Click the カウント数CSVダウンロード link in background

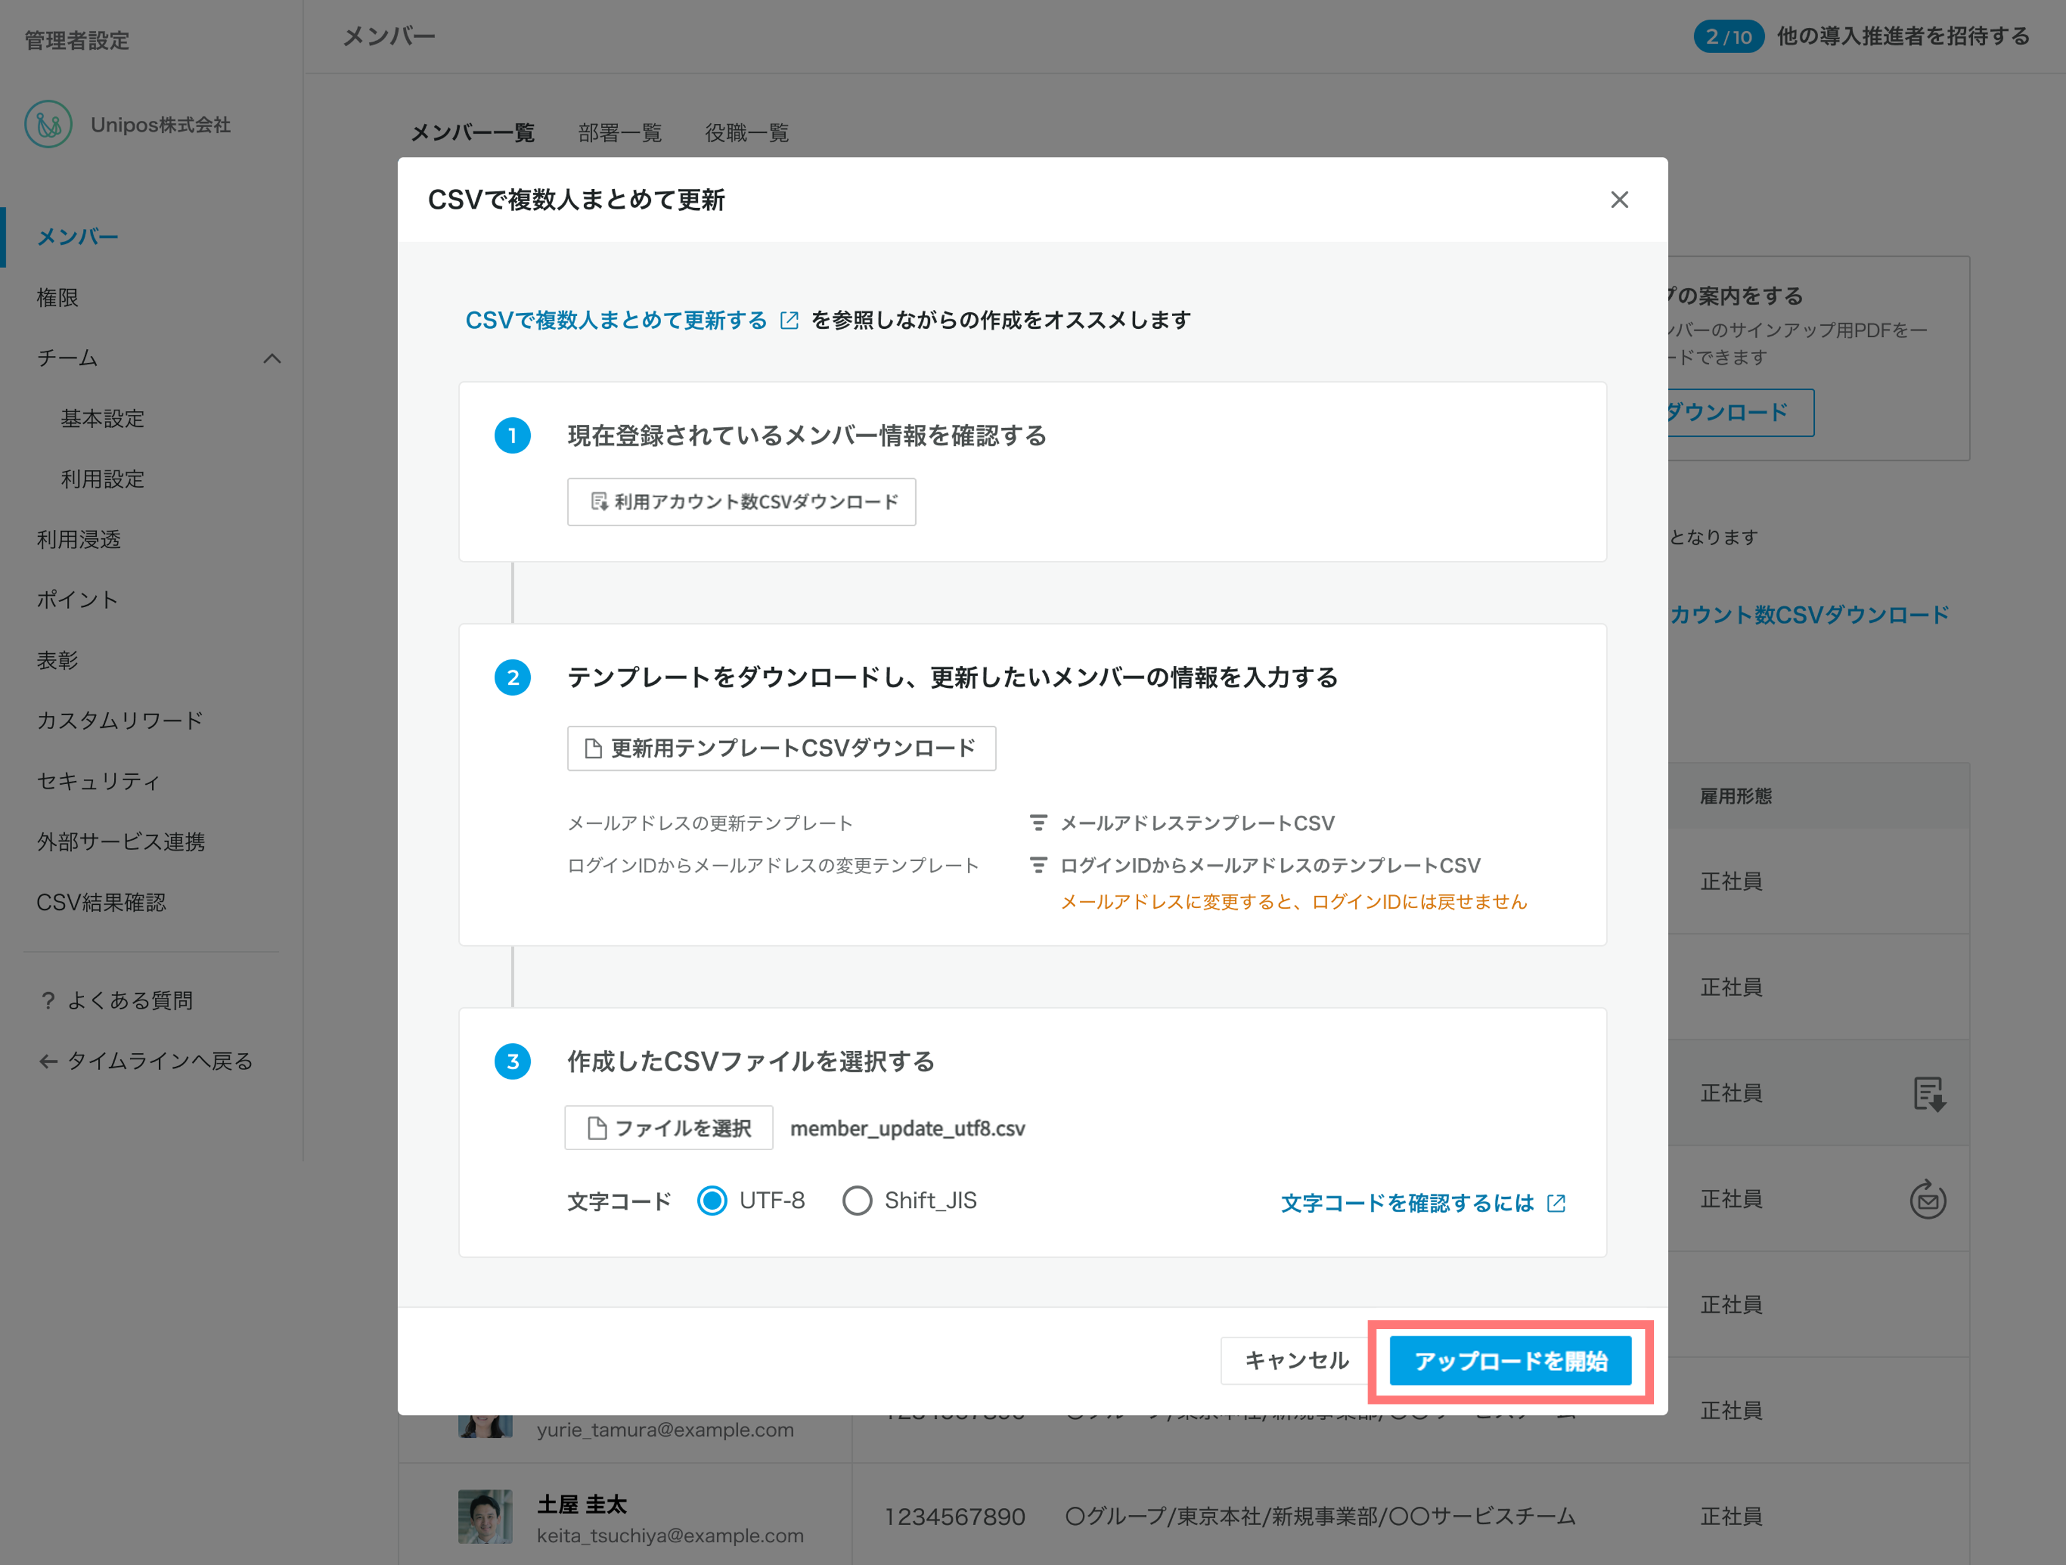click(1810, 615)
